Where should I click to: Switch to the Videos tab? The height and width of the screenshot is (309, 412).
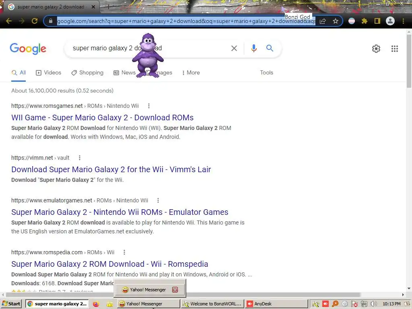pyautogui.click(x=49, y=72)
